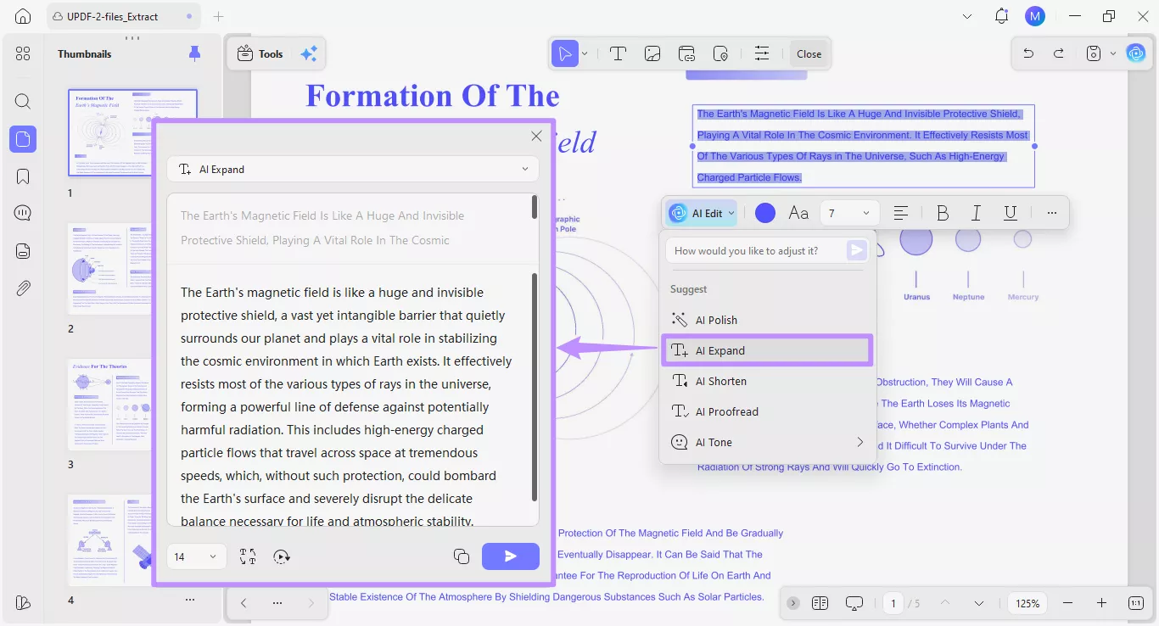This screenshot has width=1159, height=626.
Task: Redo the last action
Action: [1059, 53]
